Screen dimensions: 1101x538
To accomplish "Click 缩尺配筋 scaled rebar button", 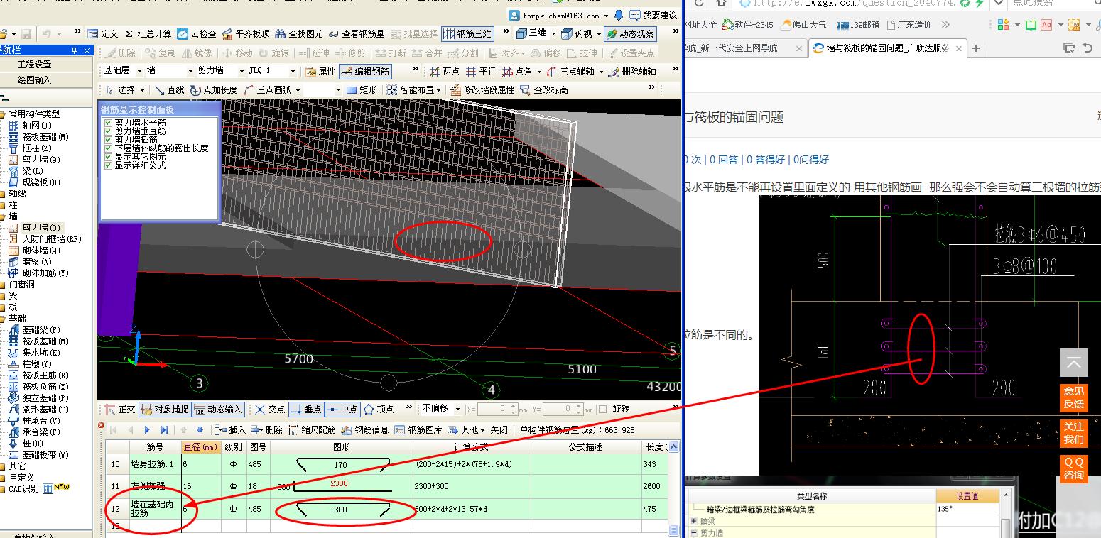I will (x=312, y=430).
